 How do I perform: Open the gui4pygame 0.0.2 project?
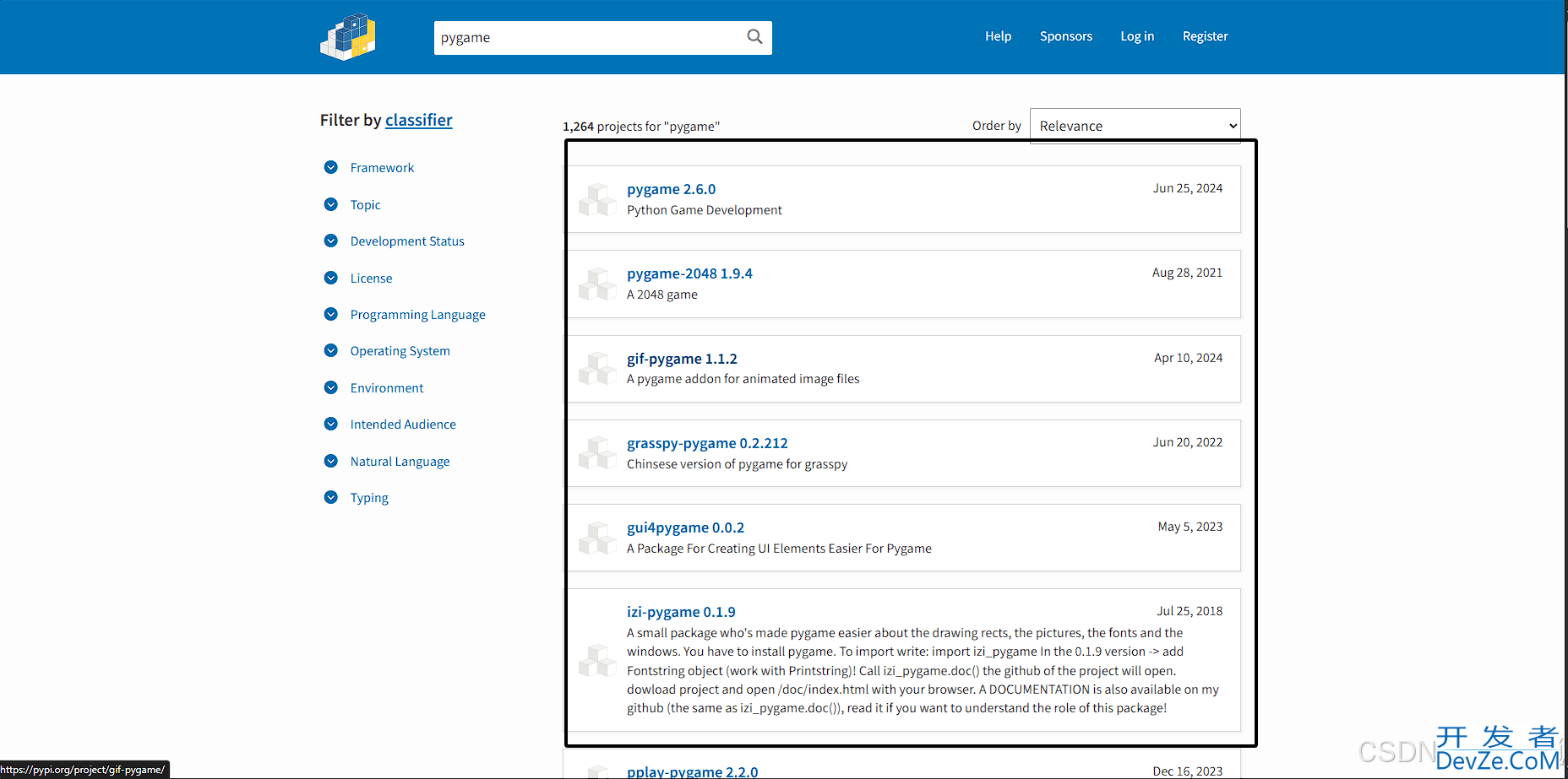(x=685, y=527)
